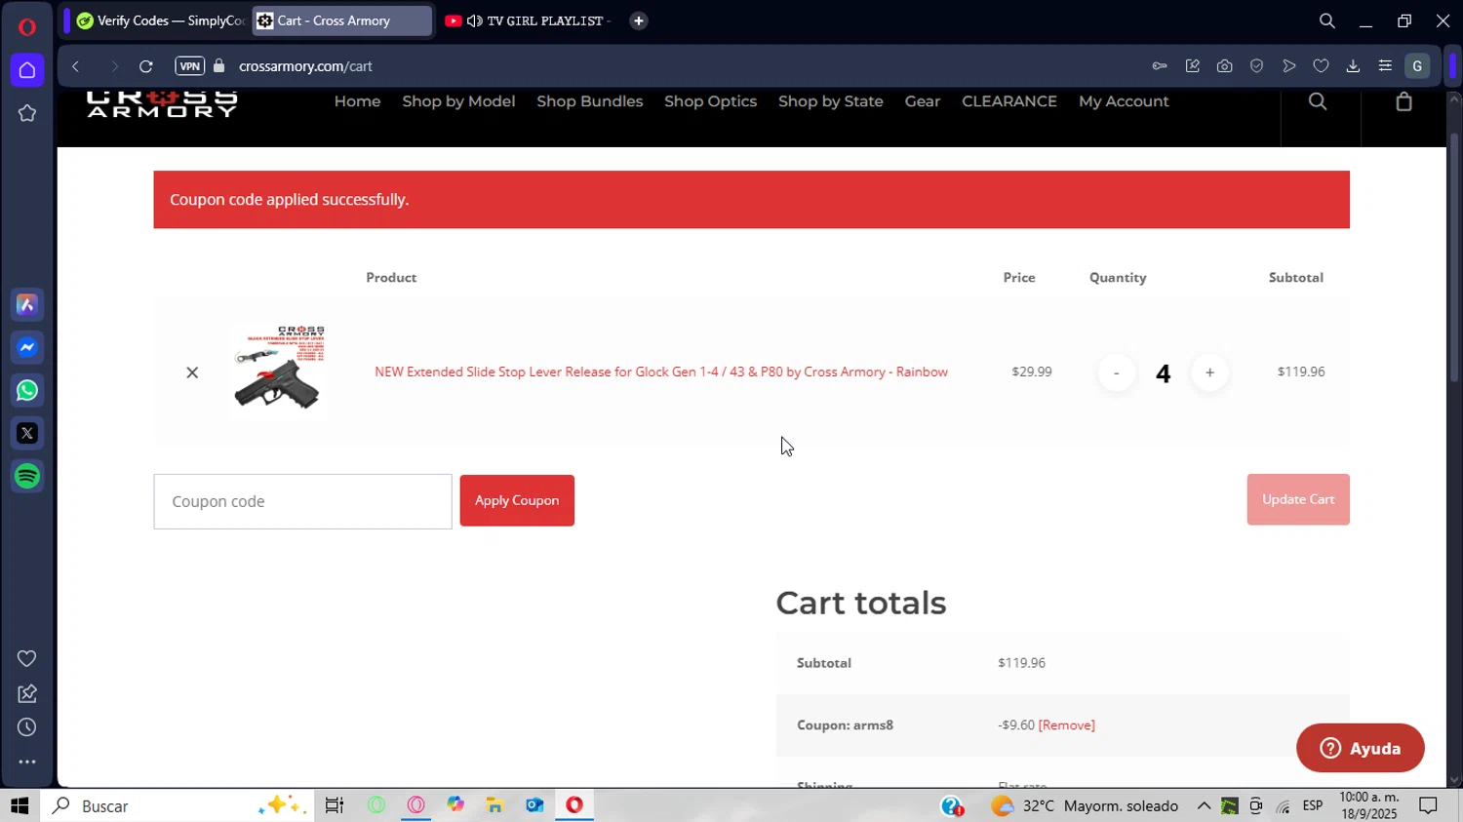Open Shop by State menu
Image resolution: width=1463 pixels, height=822 pixels.
point(831,101)
